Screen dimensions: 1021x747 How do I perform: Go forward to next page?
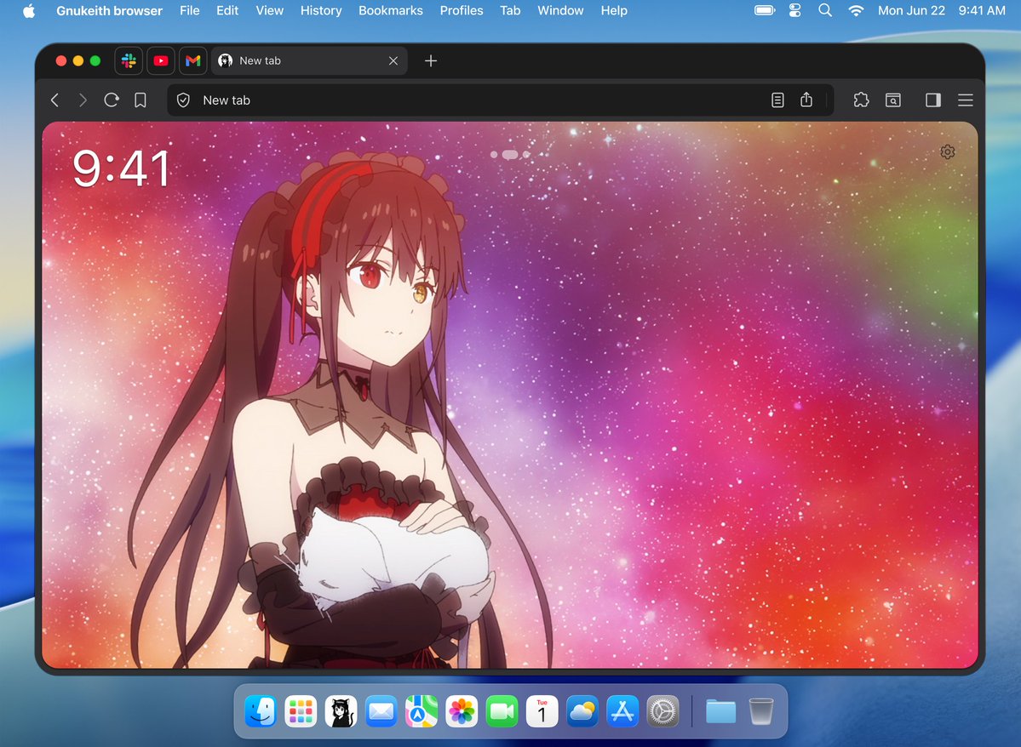tap(83, 100)
